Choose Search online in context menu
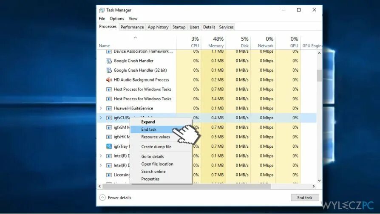Image resolution: width=380 pixels, height=214 pixels. coord(161,172)
